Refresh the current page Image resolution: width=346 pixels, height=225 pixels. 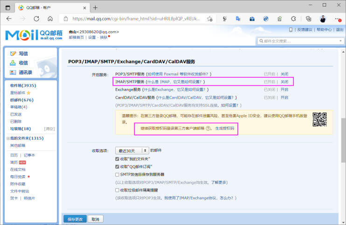pyautogui.click(x=36, y=19)
